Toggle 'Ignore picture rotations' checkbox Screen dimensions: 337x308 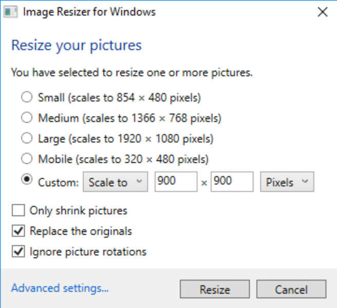[18, 252]
